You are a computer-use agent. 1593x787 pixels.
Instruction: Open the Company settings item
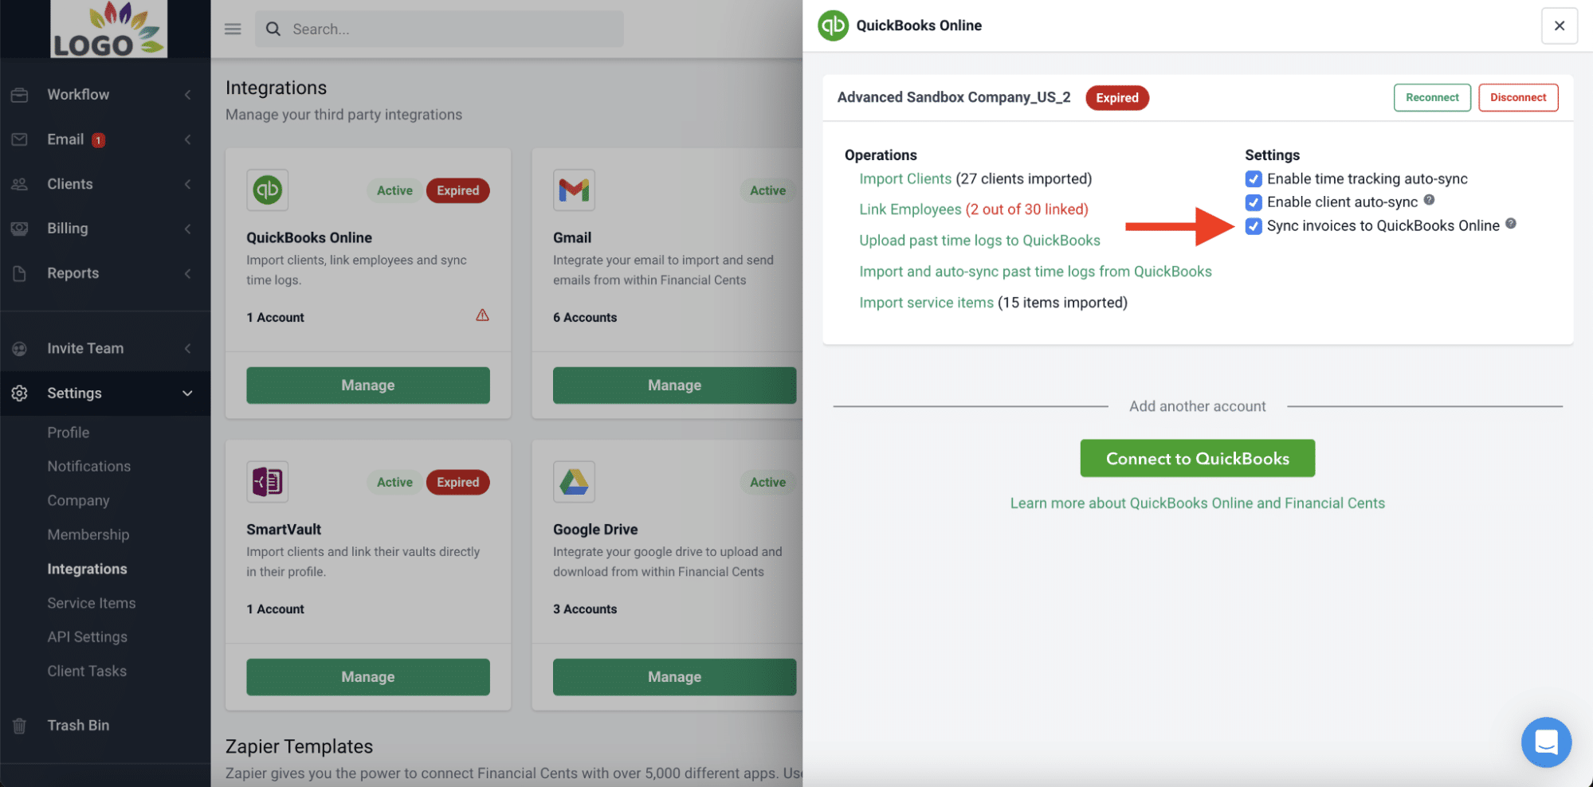coord(78,501)
